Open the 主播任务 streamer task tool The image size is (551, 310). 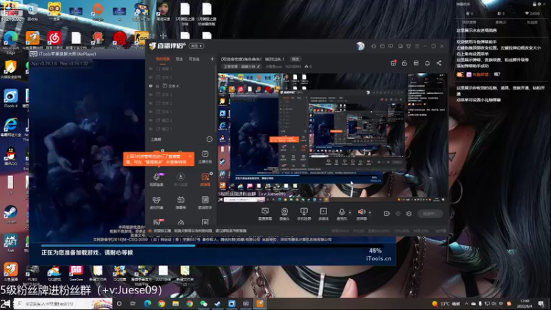coord(205,157)
